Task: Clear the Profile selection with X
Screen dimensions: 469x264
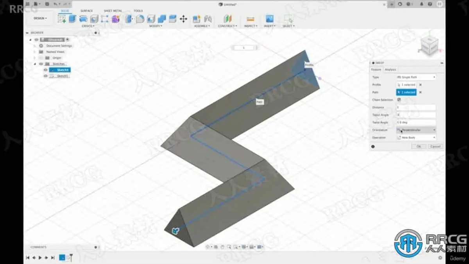Action: tap(421, 84)
